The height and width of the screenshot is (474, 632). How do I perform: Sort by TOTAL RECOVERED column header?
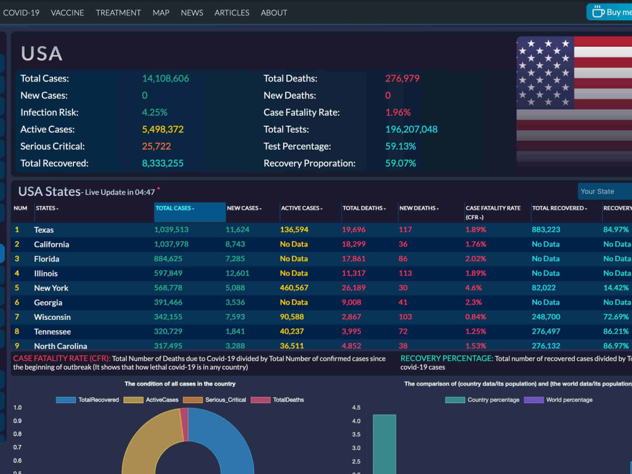[559, 209]
